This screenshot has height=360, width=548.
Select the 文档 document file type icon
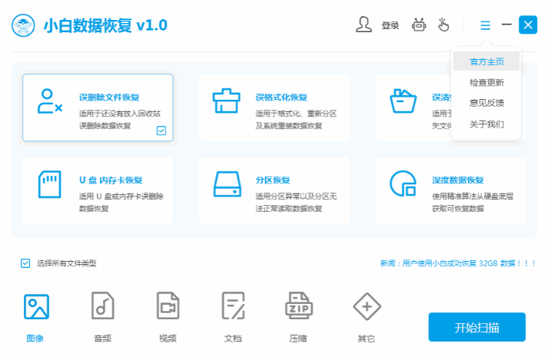click(233, 306)
